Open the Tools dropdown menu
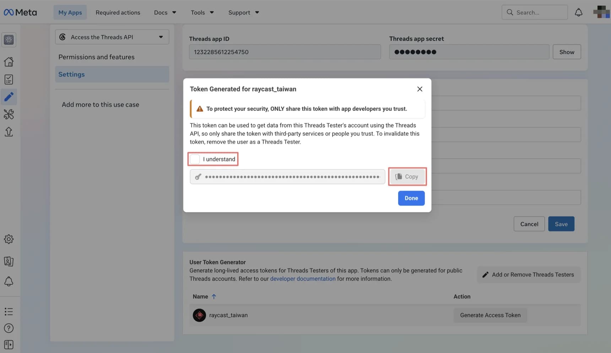Image resolution: width=611 pixels, height=353 pixels. tap(202, 12)
